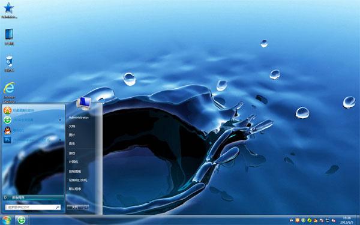The width and height of the screenshot is (360, 225).
Task: Click the green shield tray icon
Action: tap(303, 220)
